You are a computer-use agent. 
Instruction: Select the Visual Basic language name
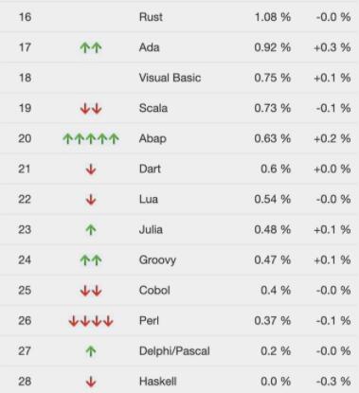click(170, 78)
